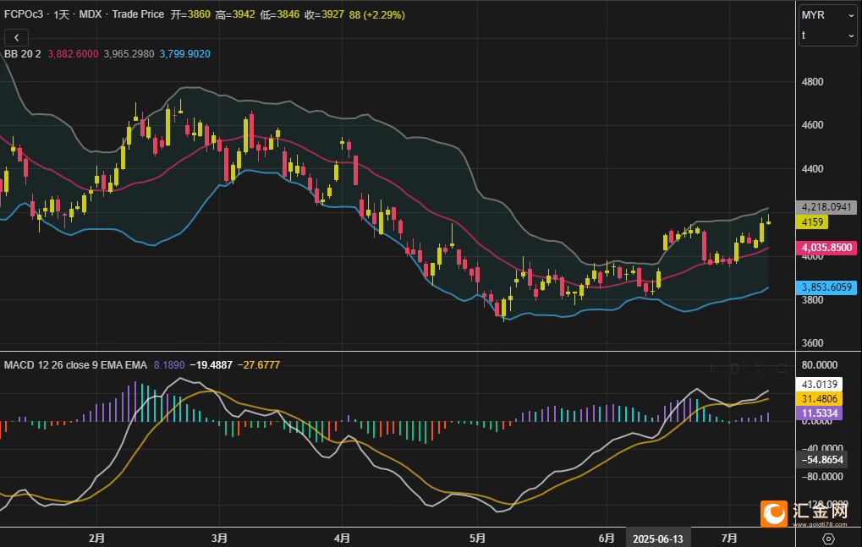
Task: Click the orange signal tag 31.4806
Action: (x=819, y=399)
